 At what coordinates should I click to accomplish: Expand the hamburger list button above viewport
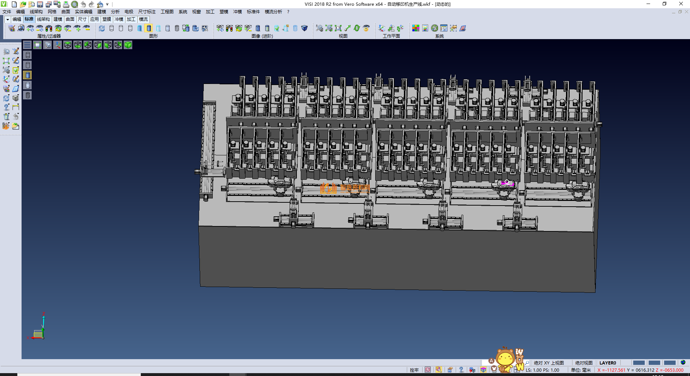[27, 45]
